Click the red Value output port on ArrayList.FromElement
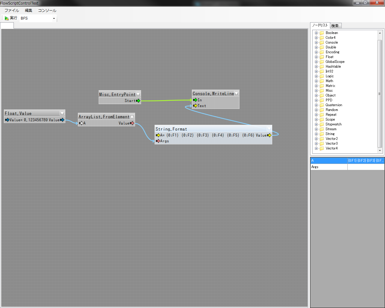The height and width of the screenshot is (308, 385). (132, 123)
